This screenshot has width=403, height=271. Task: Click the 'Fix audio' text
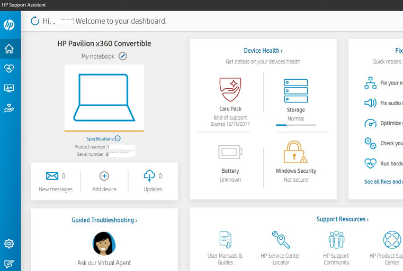click(x=390, y=103)
